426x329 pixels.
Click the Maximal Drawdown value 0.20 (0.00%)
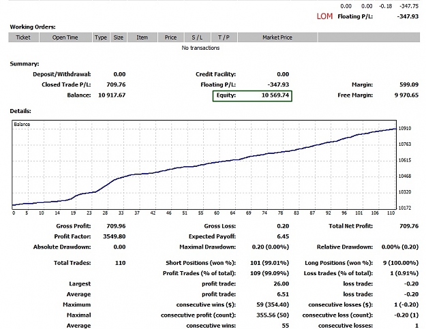[271, 247]
